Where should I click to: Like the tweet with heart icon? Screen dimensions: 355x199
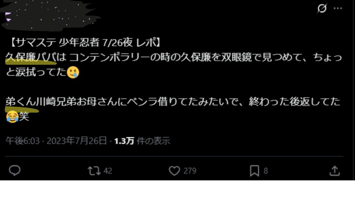coord(174,171)
